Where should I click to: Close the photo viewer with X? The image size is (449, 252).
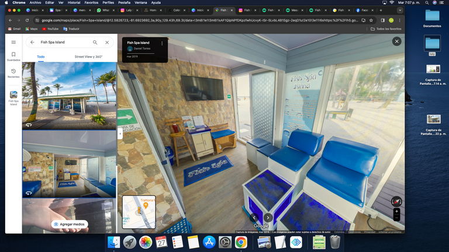click(397, 41)
